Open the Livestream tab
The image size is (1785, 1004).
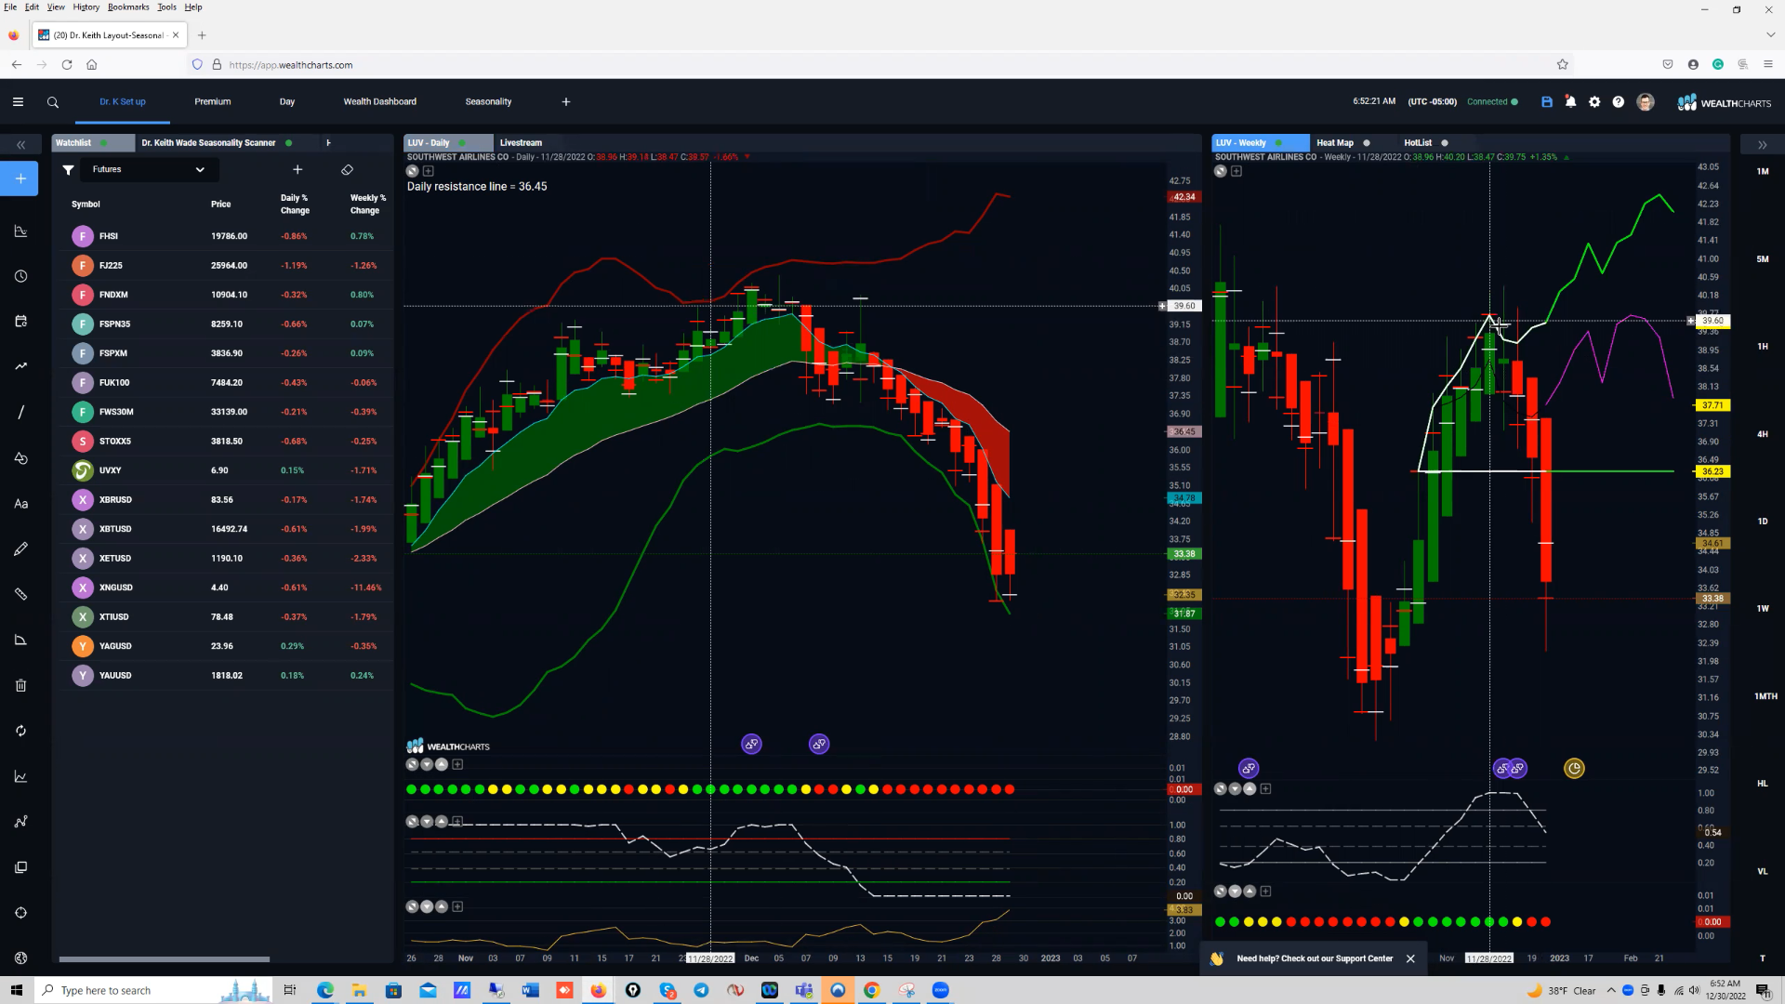pyautogui.click(x=521, y=143)
